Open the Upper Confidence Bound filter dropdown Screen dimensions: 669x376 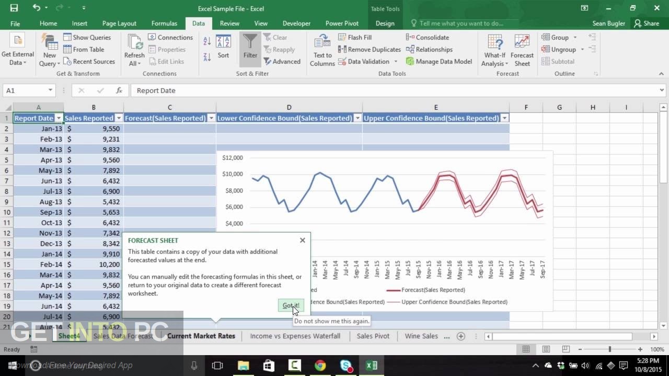(x=504, y=118)
